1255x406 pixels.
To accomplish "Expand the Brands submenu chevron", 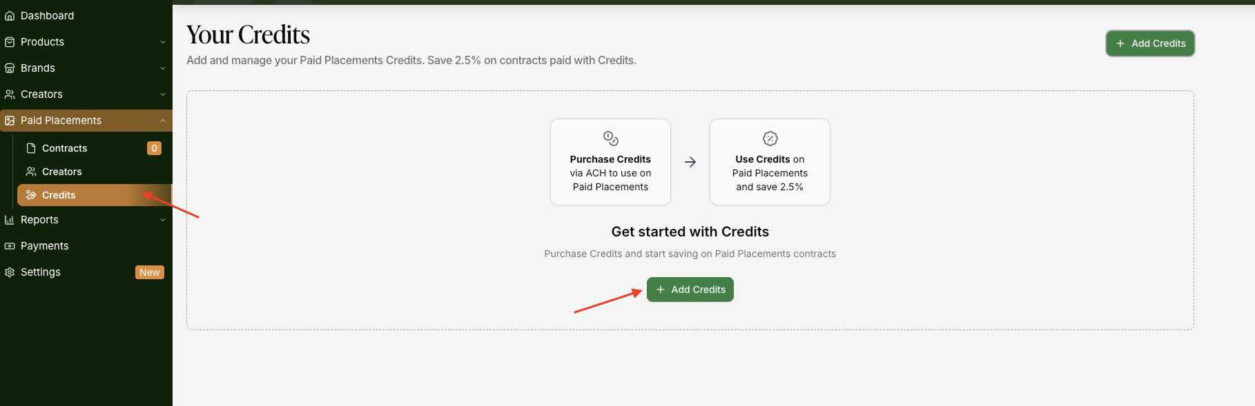I will (x=163, y=68).
